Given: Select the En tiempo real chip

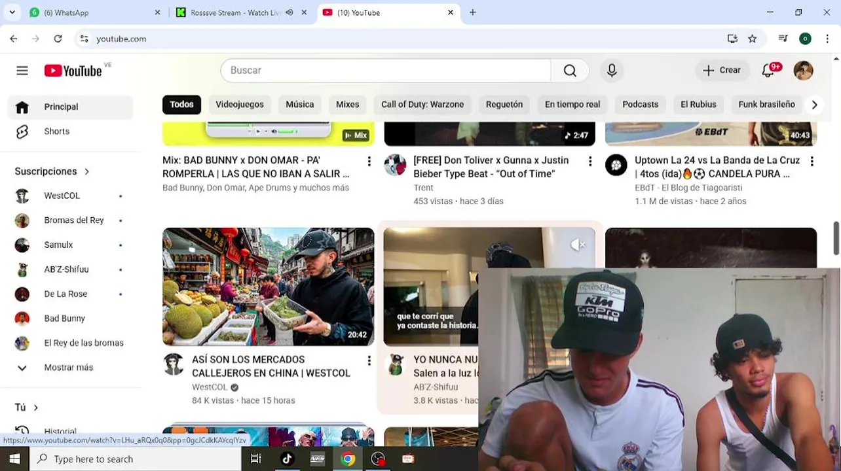Looking at the screenshot, I should click(572, 105).
